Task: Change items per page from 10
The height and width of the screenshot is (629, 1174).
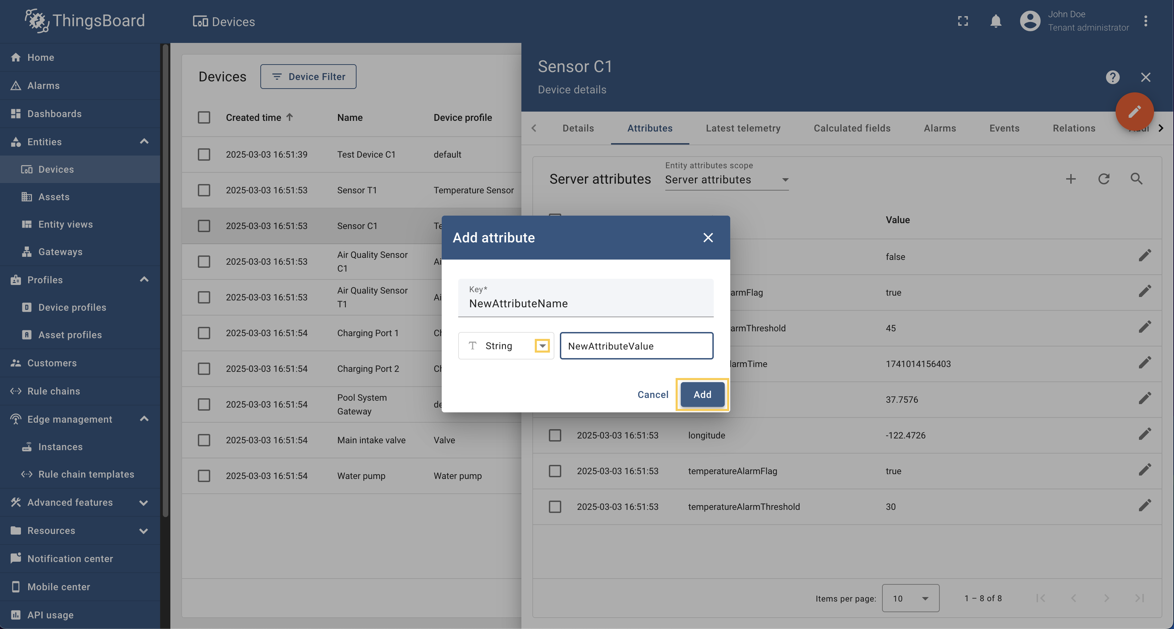Action: click(x=910, y=598)
